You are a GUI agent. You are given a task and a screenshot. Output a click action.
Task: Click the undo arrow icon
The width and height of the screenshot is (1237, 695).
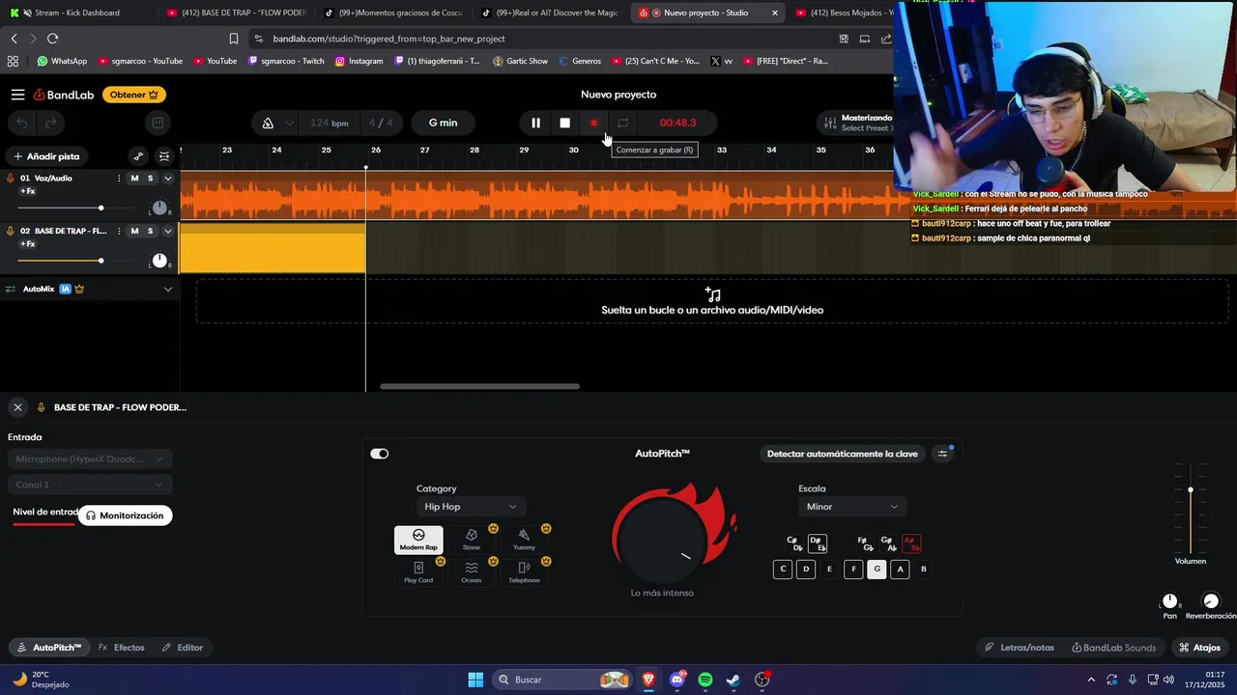pos(21,123)
